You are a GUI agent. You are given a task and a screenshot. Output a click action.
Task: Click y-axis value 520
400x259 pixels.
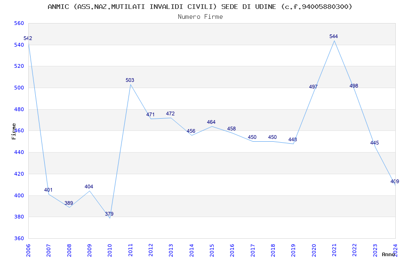(19, 66)
